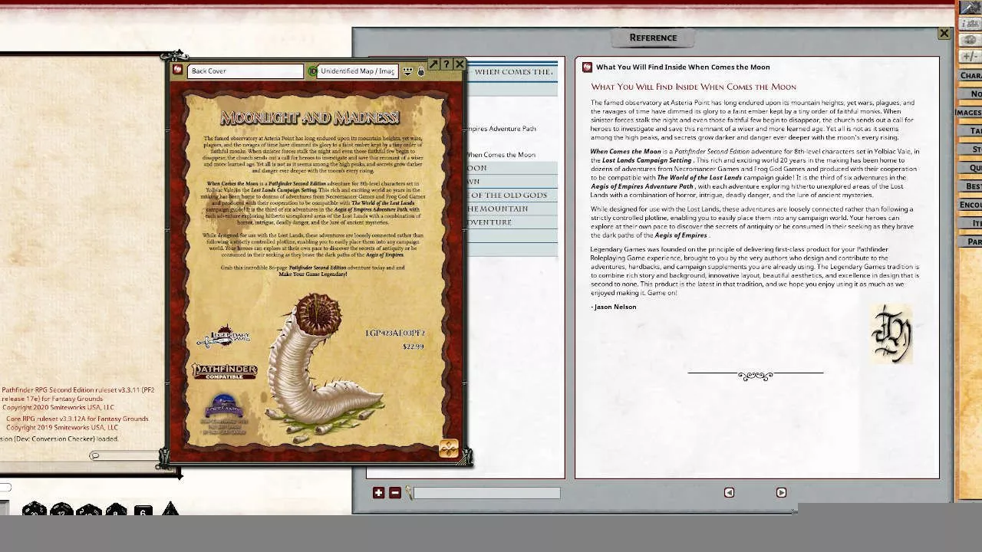Click the 'Jason Nelson' signature text
The width and height of the screenshot is (982, 552).
pos(614,307)
